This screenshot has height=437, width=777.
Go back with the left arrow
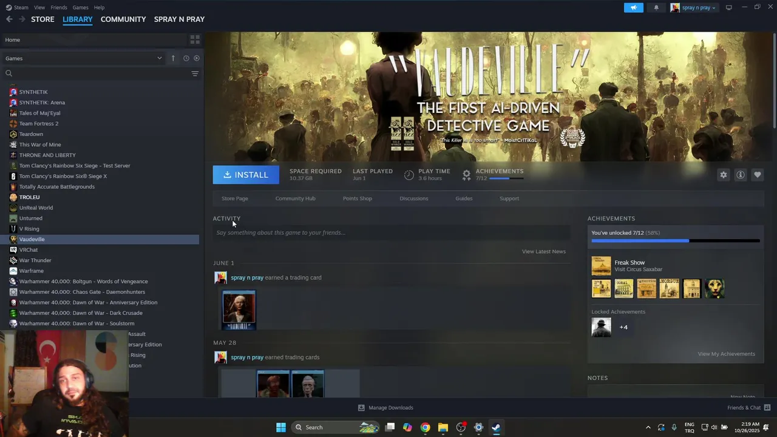(x=9, y=19)
